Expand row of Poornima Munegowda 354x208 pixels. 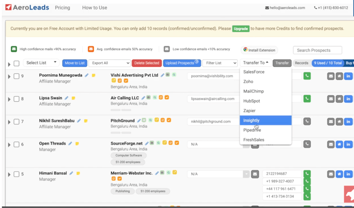9,77
